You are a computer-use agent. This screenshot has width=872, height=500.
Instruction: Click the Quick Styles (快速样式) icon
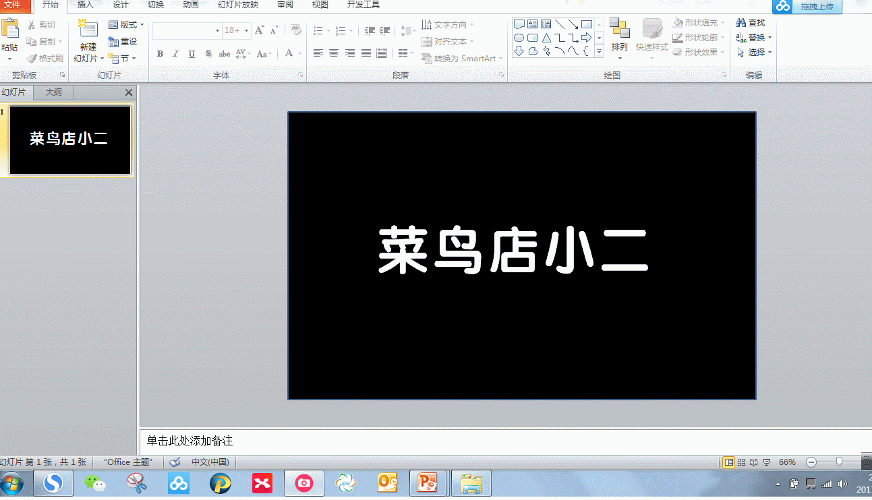pyautogui.click(x=650, y=37)
